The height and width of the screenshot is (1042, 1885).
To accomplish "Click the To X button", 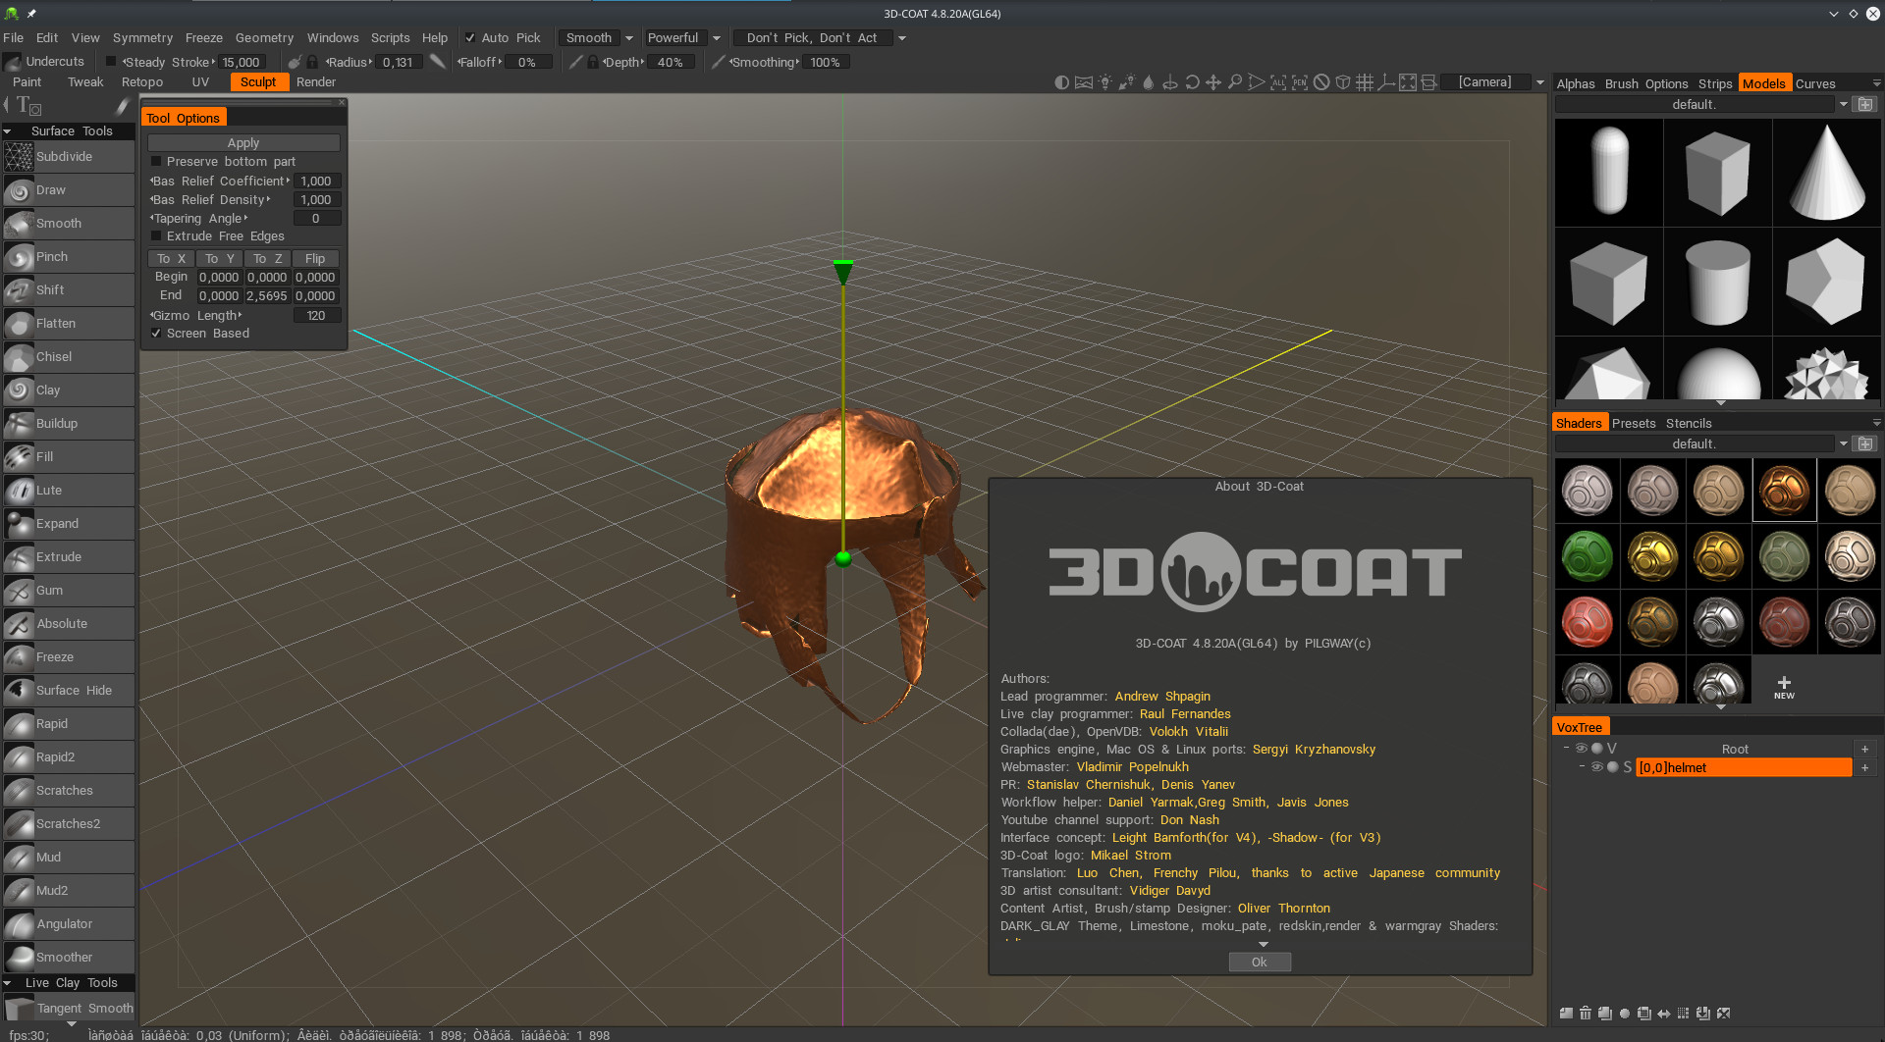I will point(171,259).
